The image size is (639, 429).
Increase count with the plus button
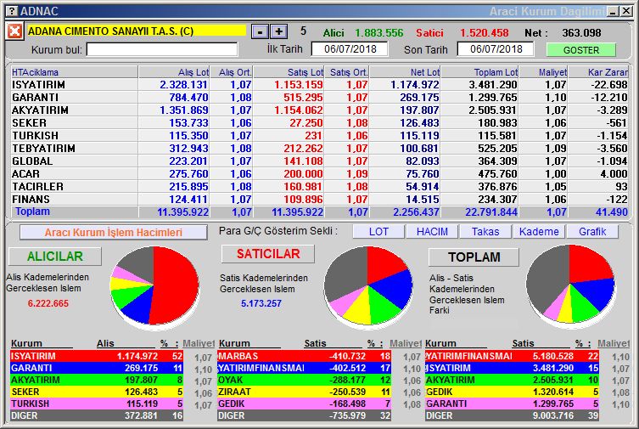(278, 31)
